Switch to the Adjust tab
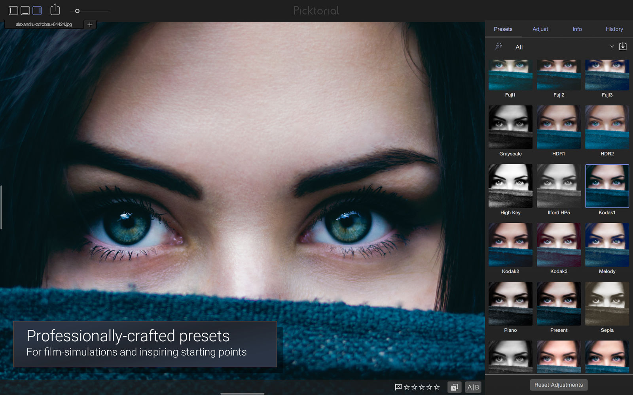The height and width of the screenshot is (395, 633). click(x=540, y=29)
